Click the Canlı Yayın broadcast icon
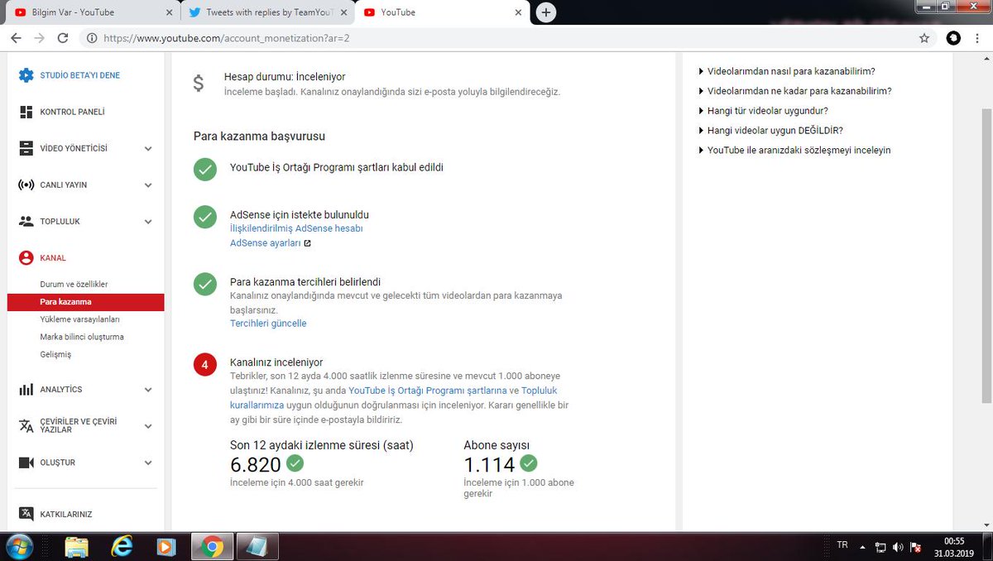This screenshot has width=993, height=561. [x=26, y=185]
